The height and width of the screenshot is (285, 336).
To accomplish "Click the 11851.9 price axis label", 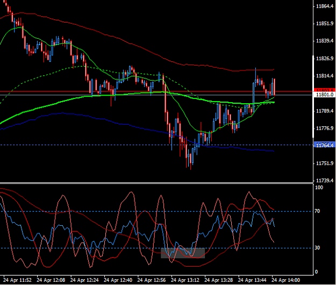I will (x=325, y=24).
